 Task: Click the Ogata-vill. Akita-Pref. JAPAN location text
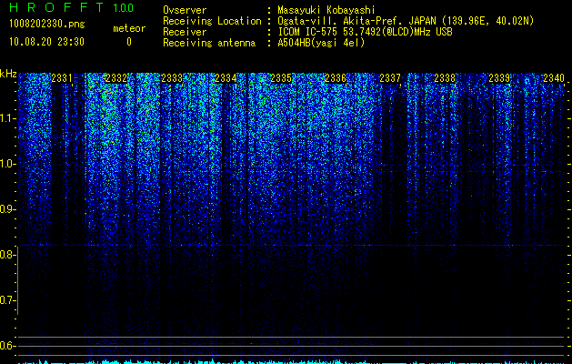pos(406,21)
